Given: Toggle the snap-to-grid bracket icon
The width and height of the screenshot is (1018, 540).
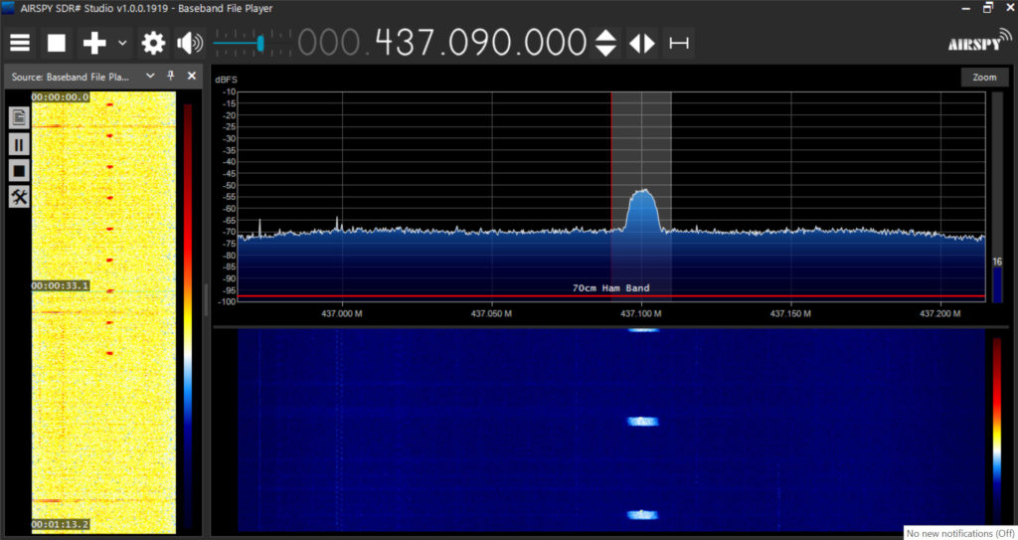Looking at the screenshot, I should click(679, 43).
